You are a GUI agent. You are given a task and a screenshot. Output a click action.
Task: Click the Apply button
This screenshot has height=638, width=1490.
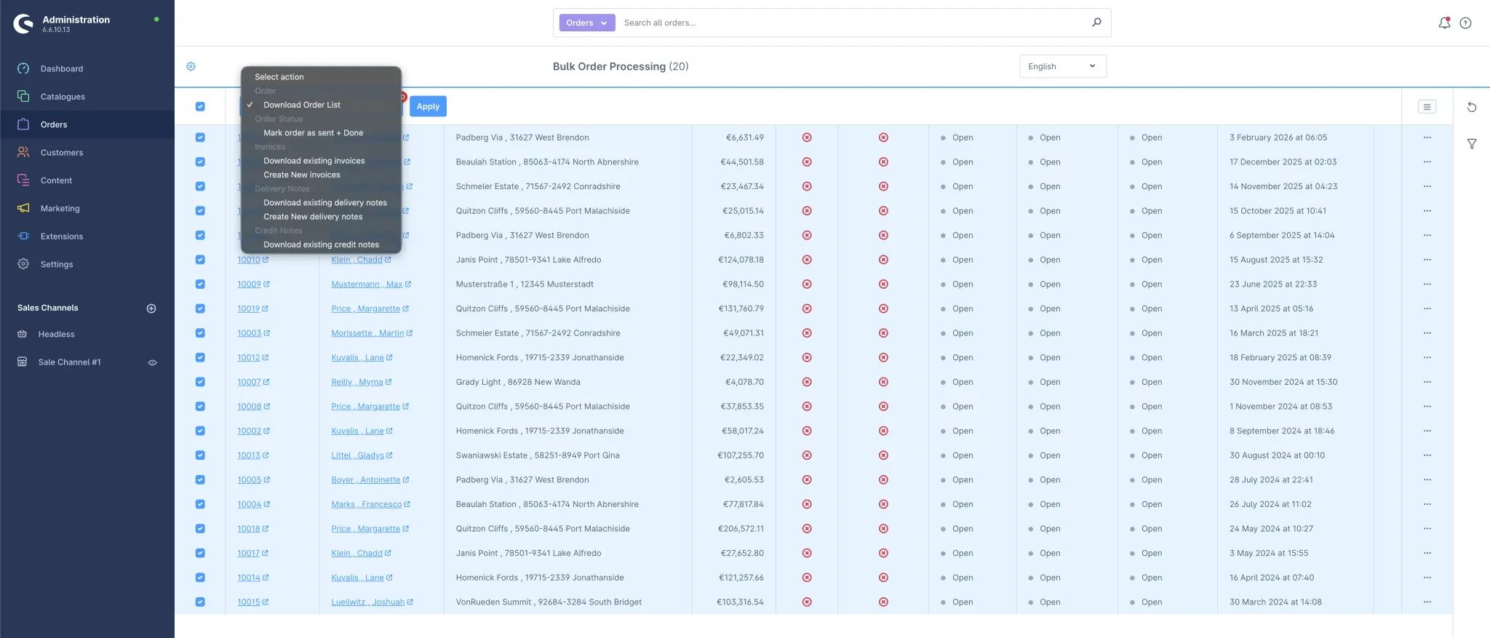428,106
